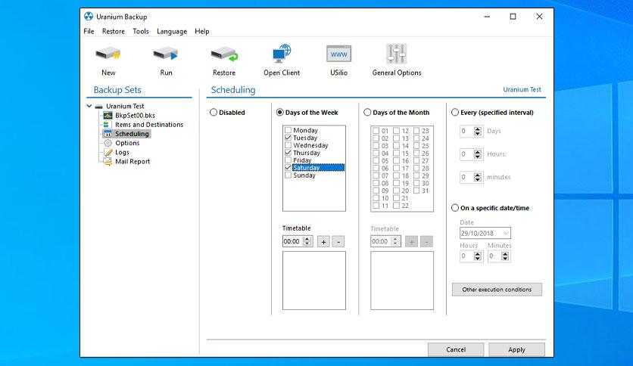Open the Date dropdown showing 29/10/2018
The height and width of the screenshot is (366, 633).
506,233
